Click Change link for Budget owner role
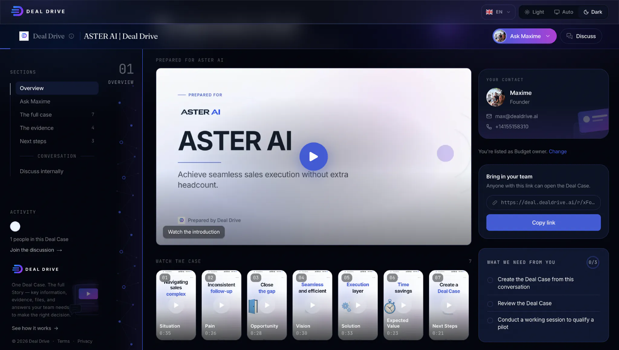The width and height of the screenshot is (619, 350). [x=558, y=151]
